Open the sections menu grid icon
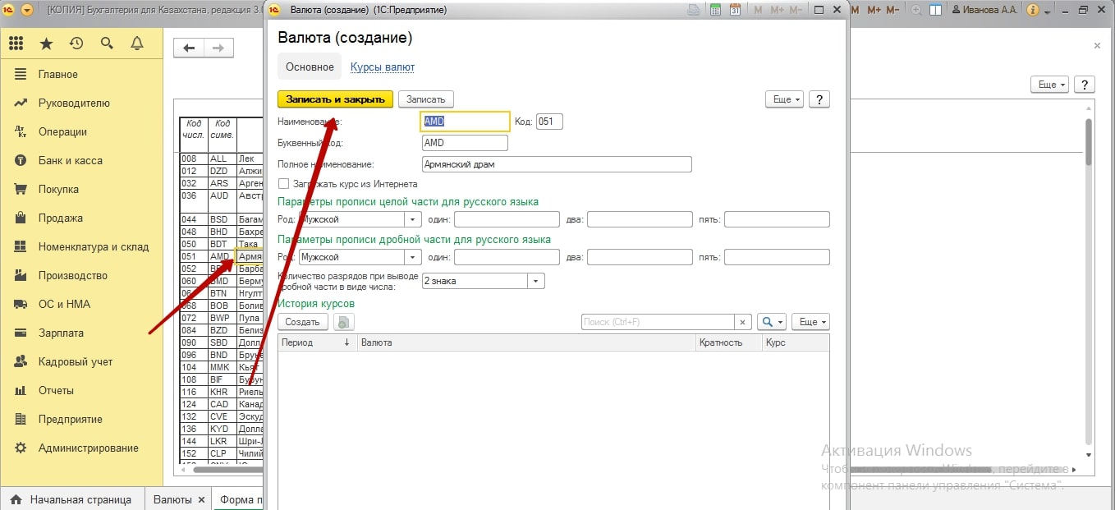Viewport: 1115px width, 510px height. click(16, 44)
